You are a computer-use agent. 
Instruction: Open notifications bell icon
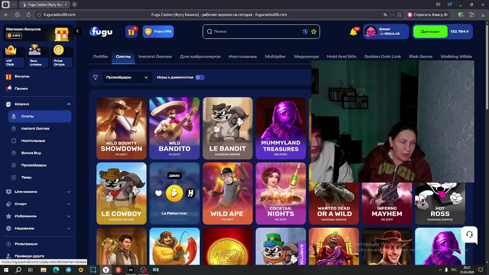[x=354, y=32]
